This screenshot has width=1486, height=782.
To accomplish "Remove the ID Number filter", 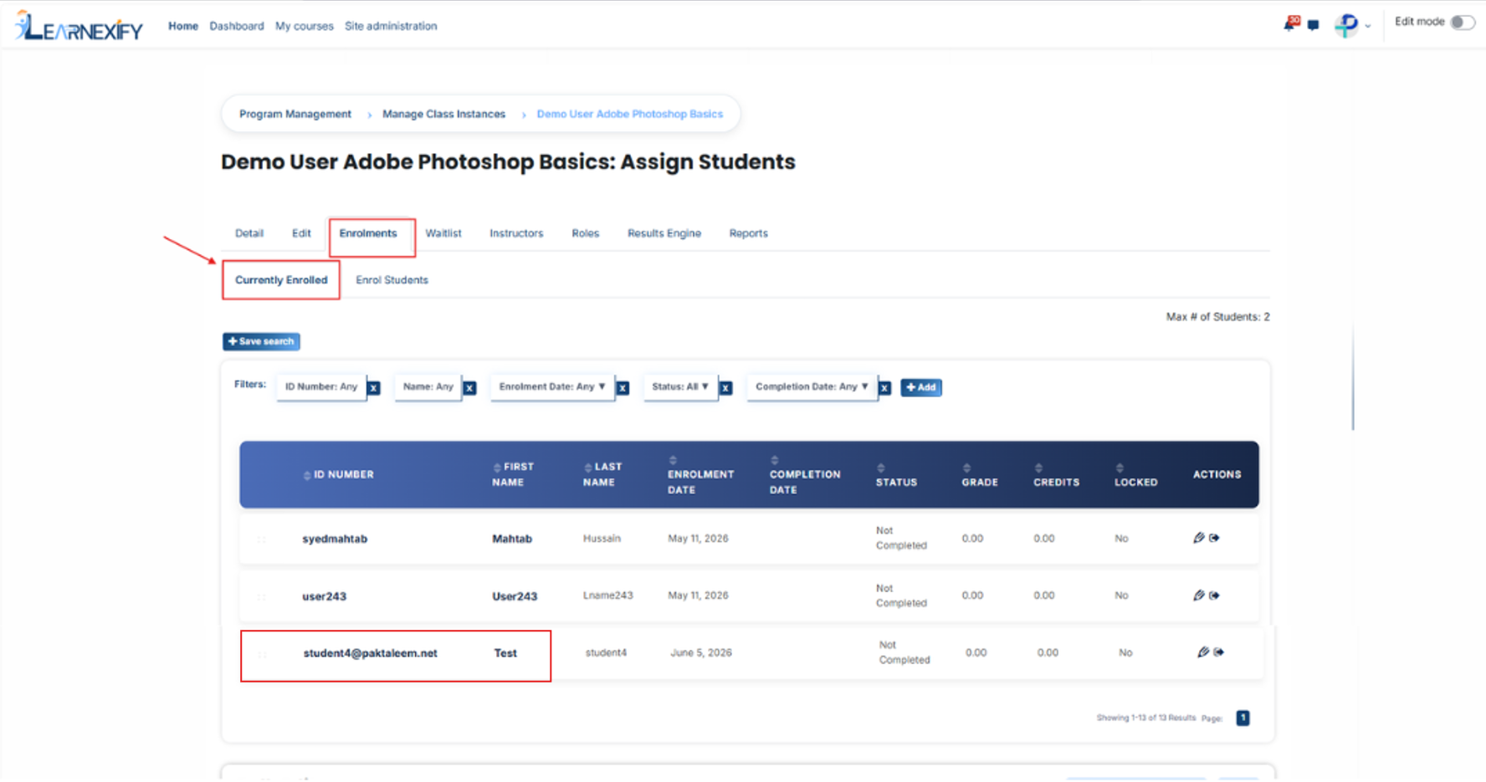I will coord(374,388).
